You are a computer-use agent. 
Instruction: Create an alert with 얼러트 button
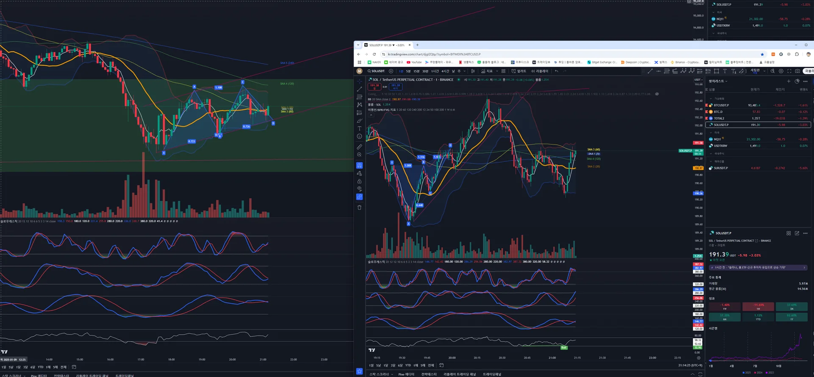click(519, 71)
